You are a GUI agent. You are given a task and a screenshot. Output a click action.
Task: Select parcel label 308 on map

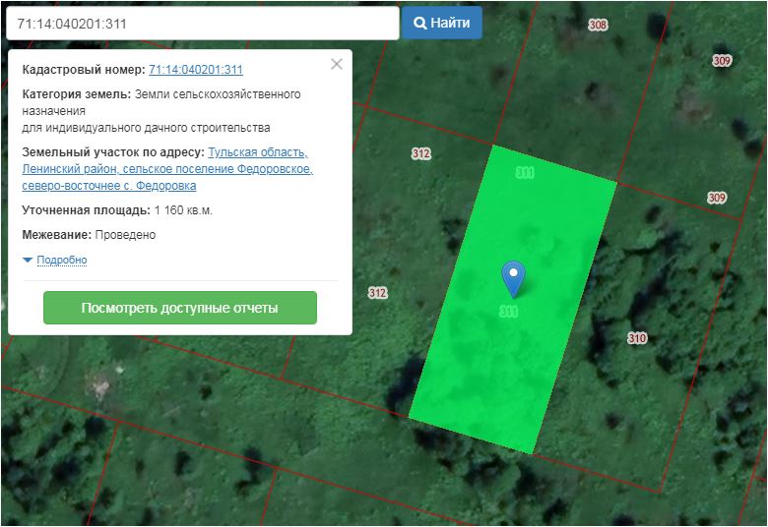(x=598, y=25)
